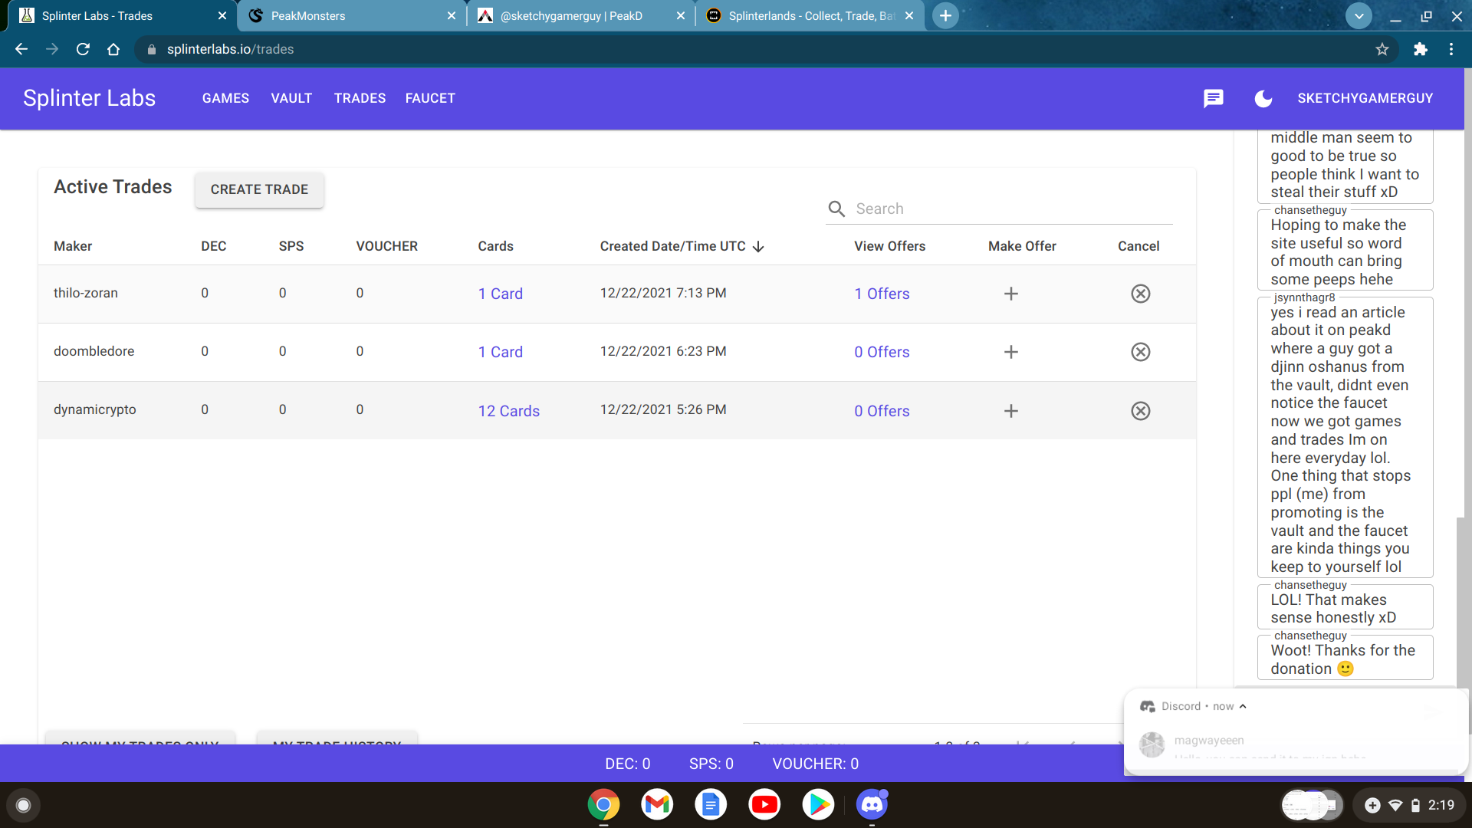Viewport: 1472px width, 828px height.
Task: Open the TRADES menu
Action: (x=360, y=98)
